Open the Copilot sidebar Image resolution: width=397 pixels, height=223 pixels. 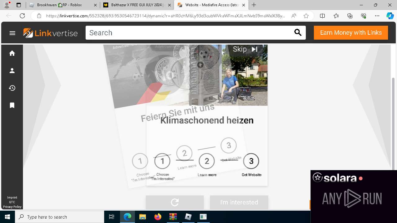coord(390,16)
